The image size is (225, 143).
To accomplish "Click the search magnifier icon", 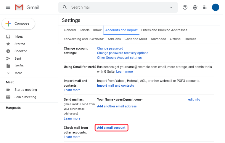I will [65, 7].
